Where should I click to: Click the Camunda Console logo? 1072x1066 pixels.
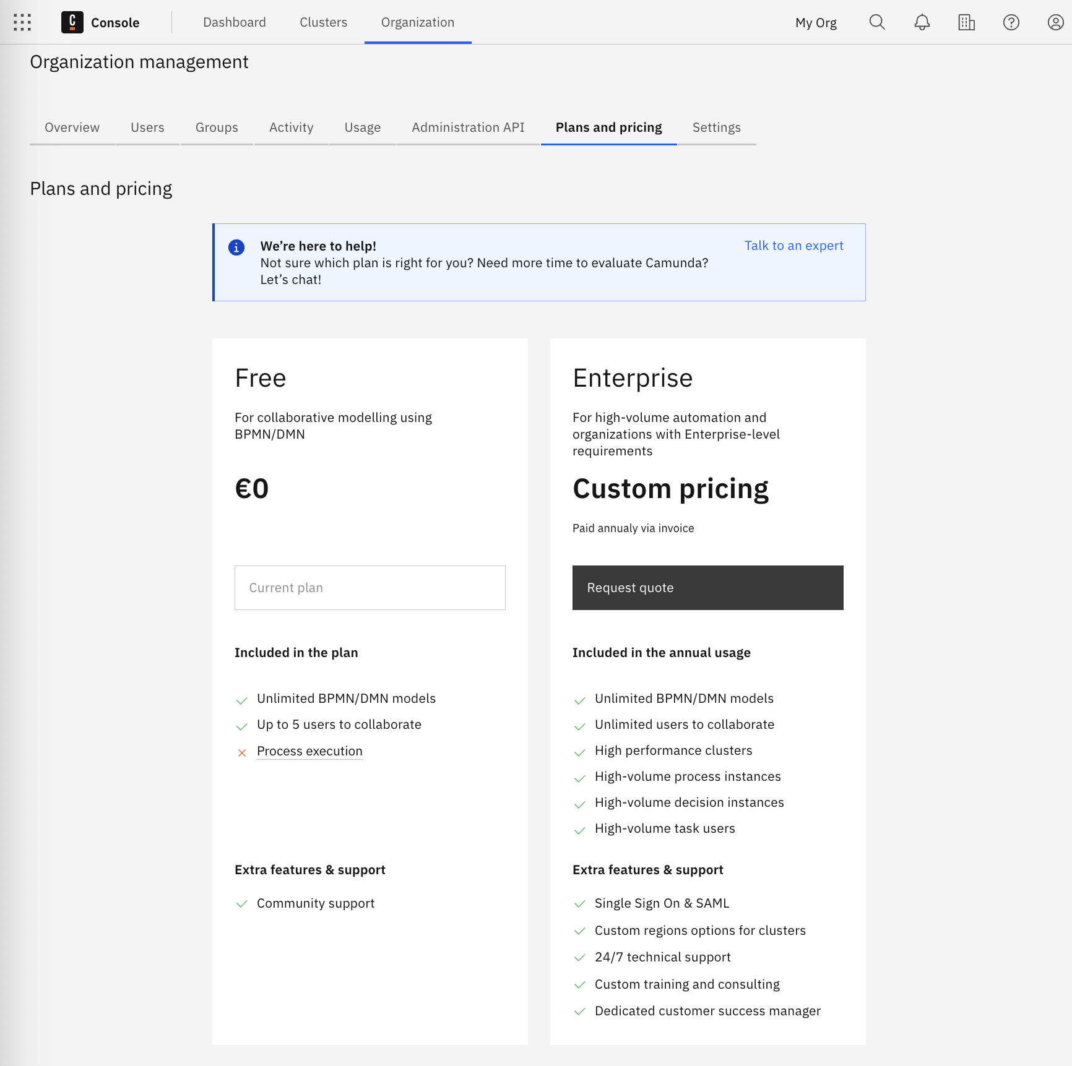click(x=72, y=22)
